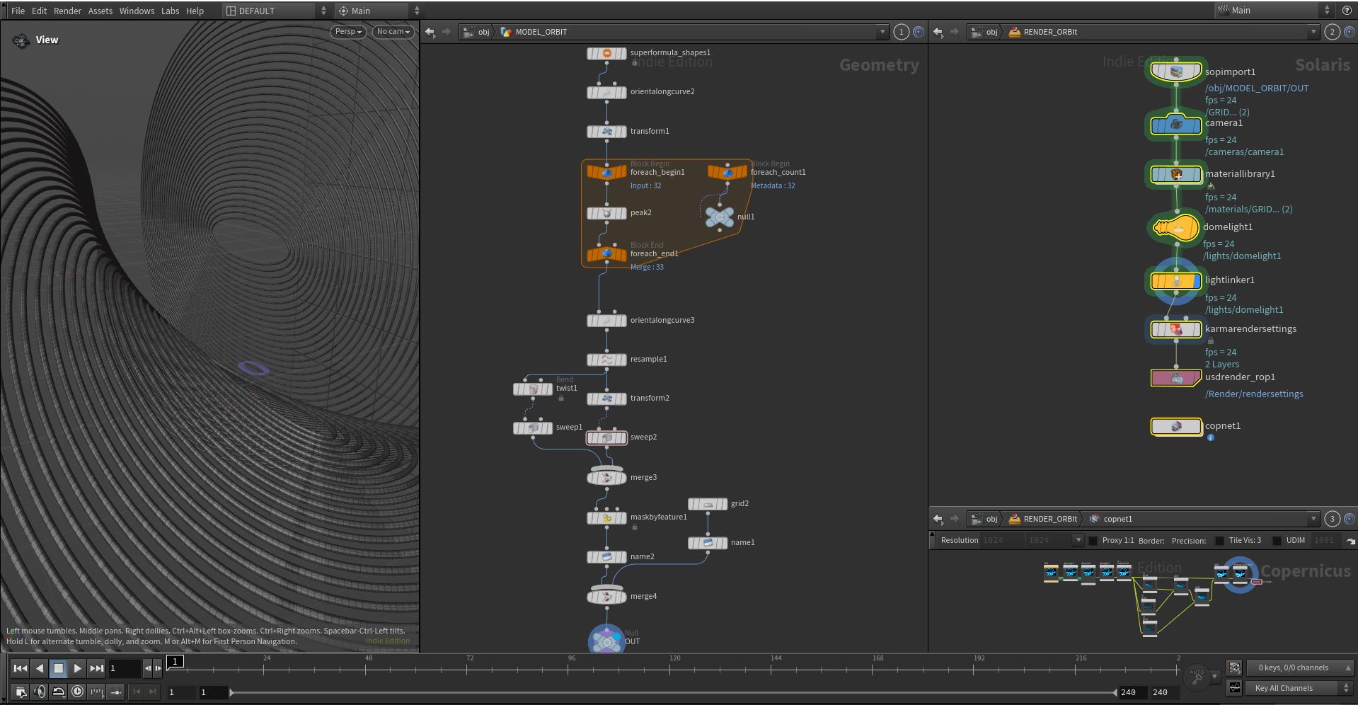The height and width of the screenshot is (705, 1358).
Task: Select the usdrender_rop1 node
Action: pyautogui.click(x=1175, y=379)
